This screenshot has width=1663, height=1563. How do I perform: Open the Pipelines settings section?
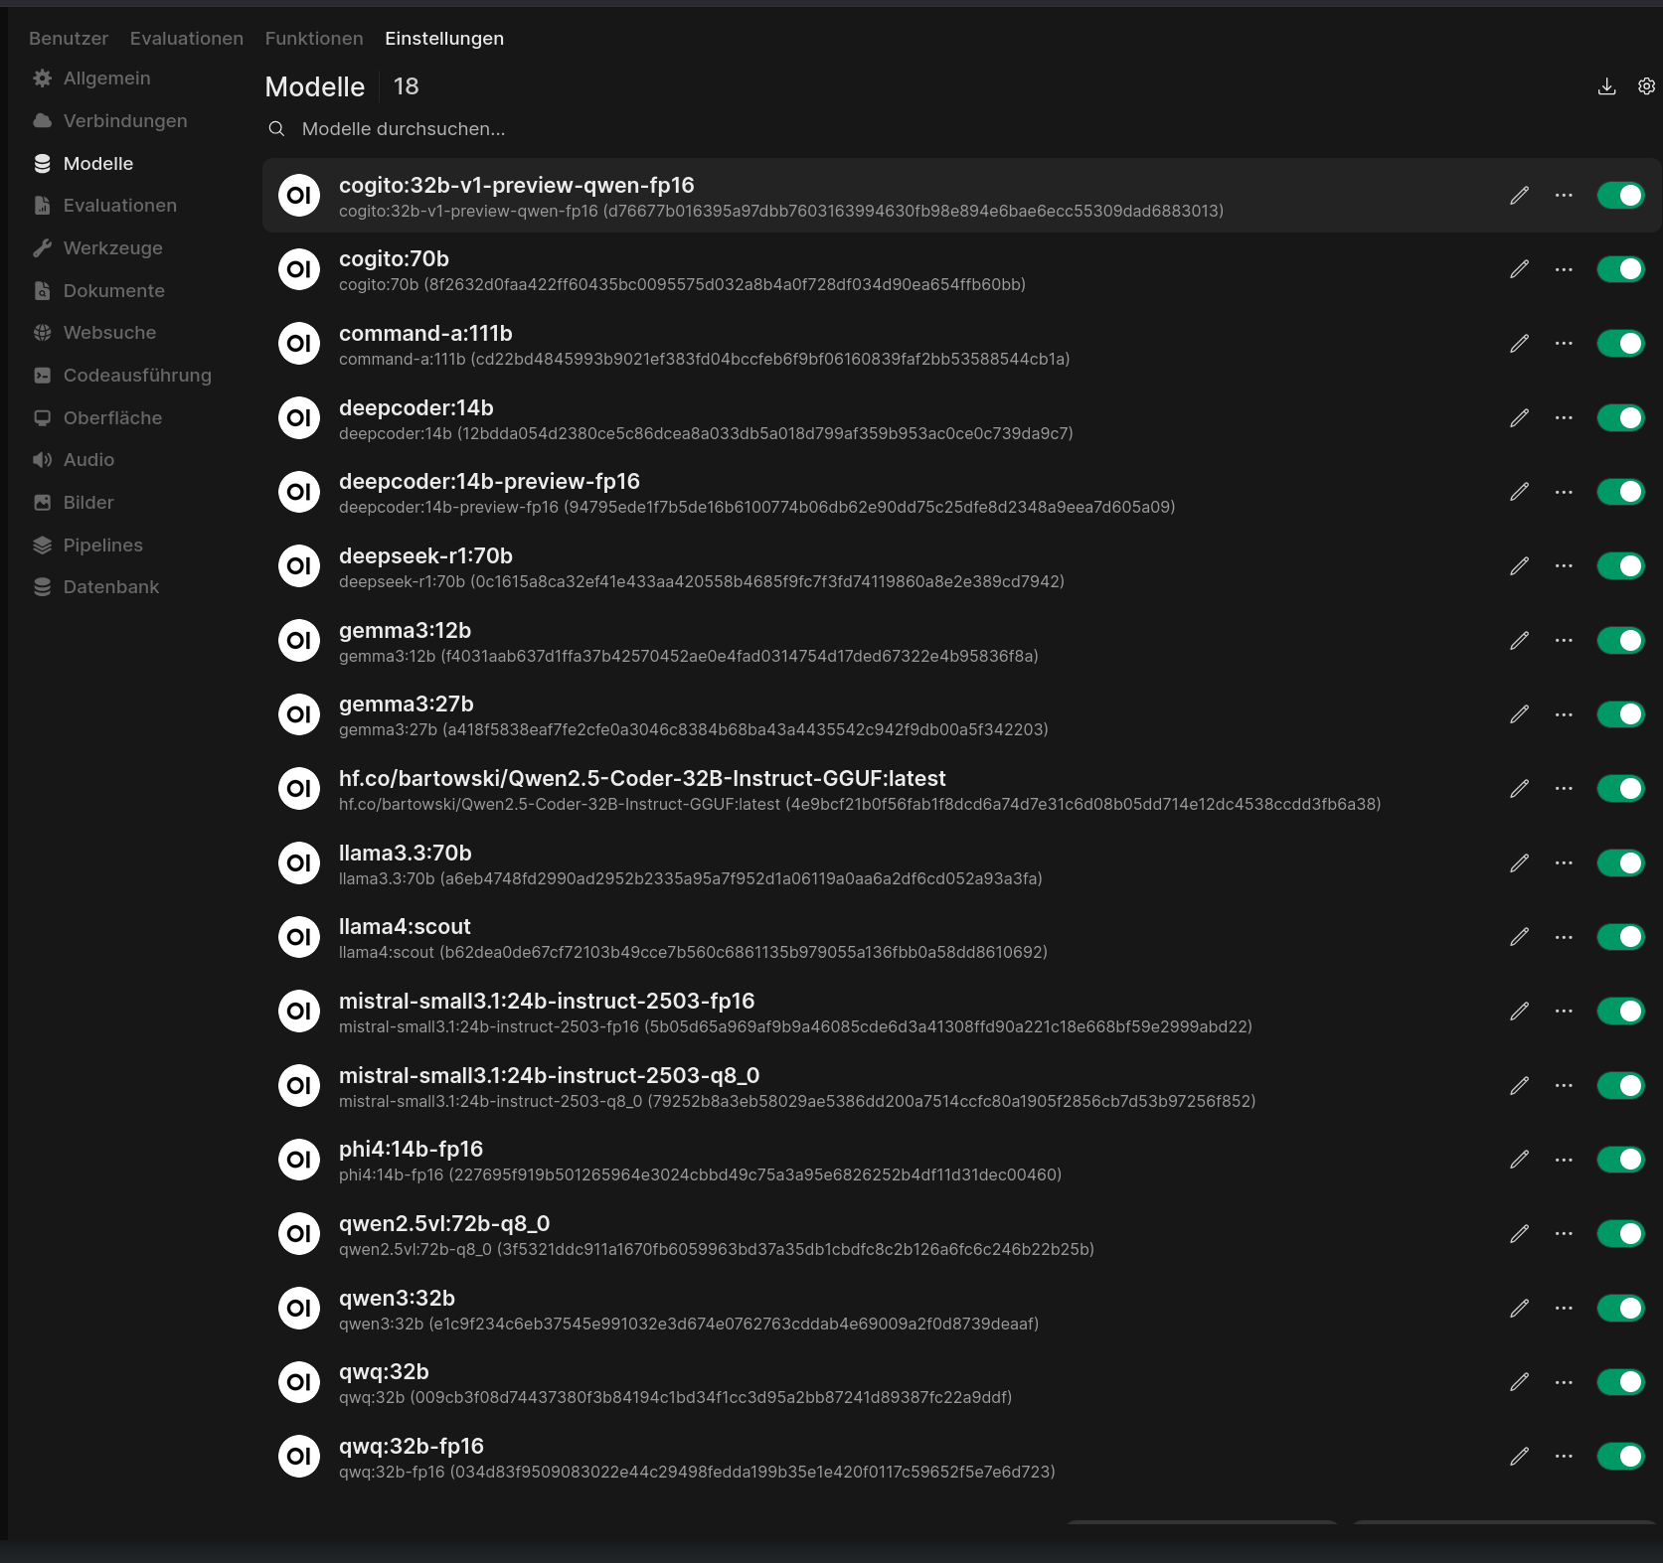tap(87, 546)
